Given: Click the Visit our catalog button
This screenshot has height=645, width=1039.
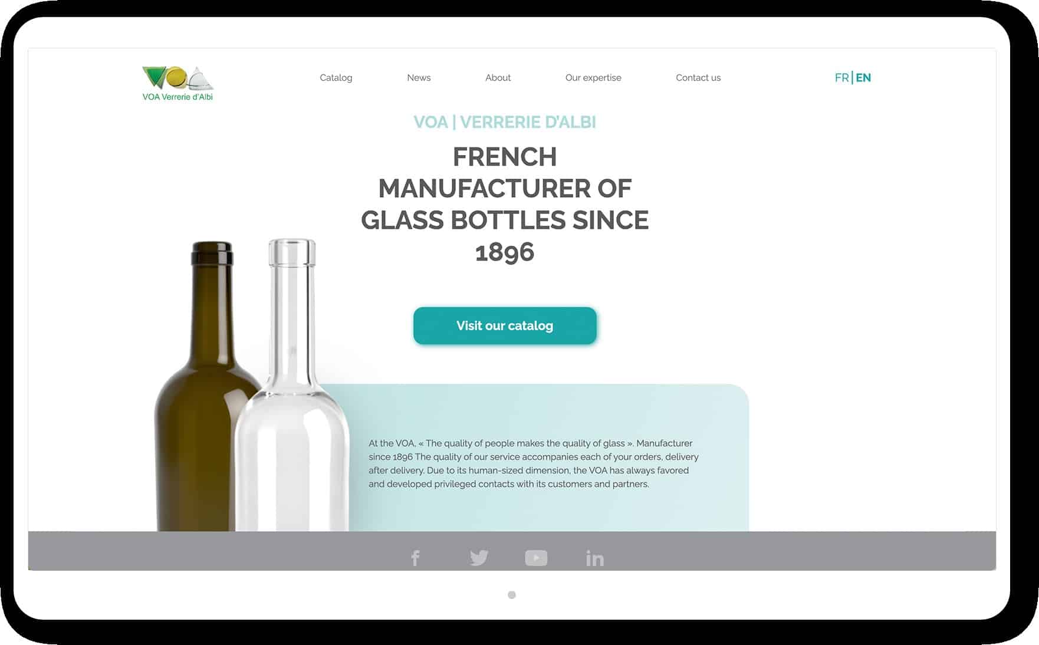Looking at the screenshot, I should click(x=505, y=325).
